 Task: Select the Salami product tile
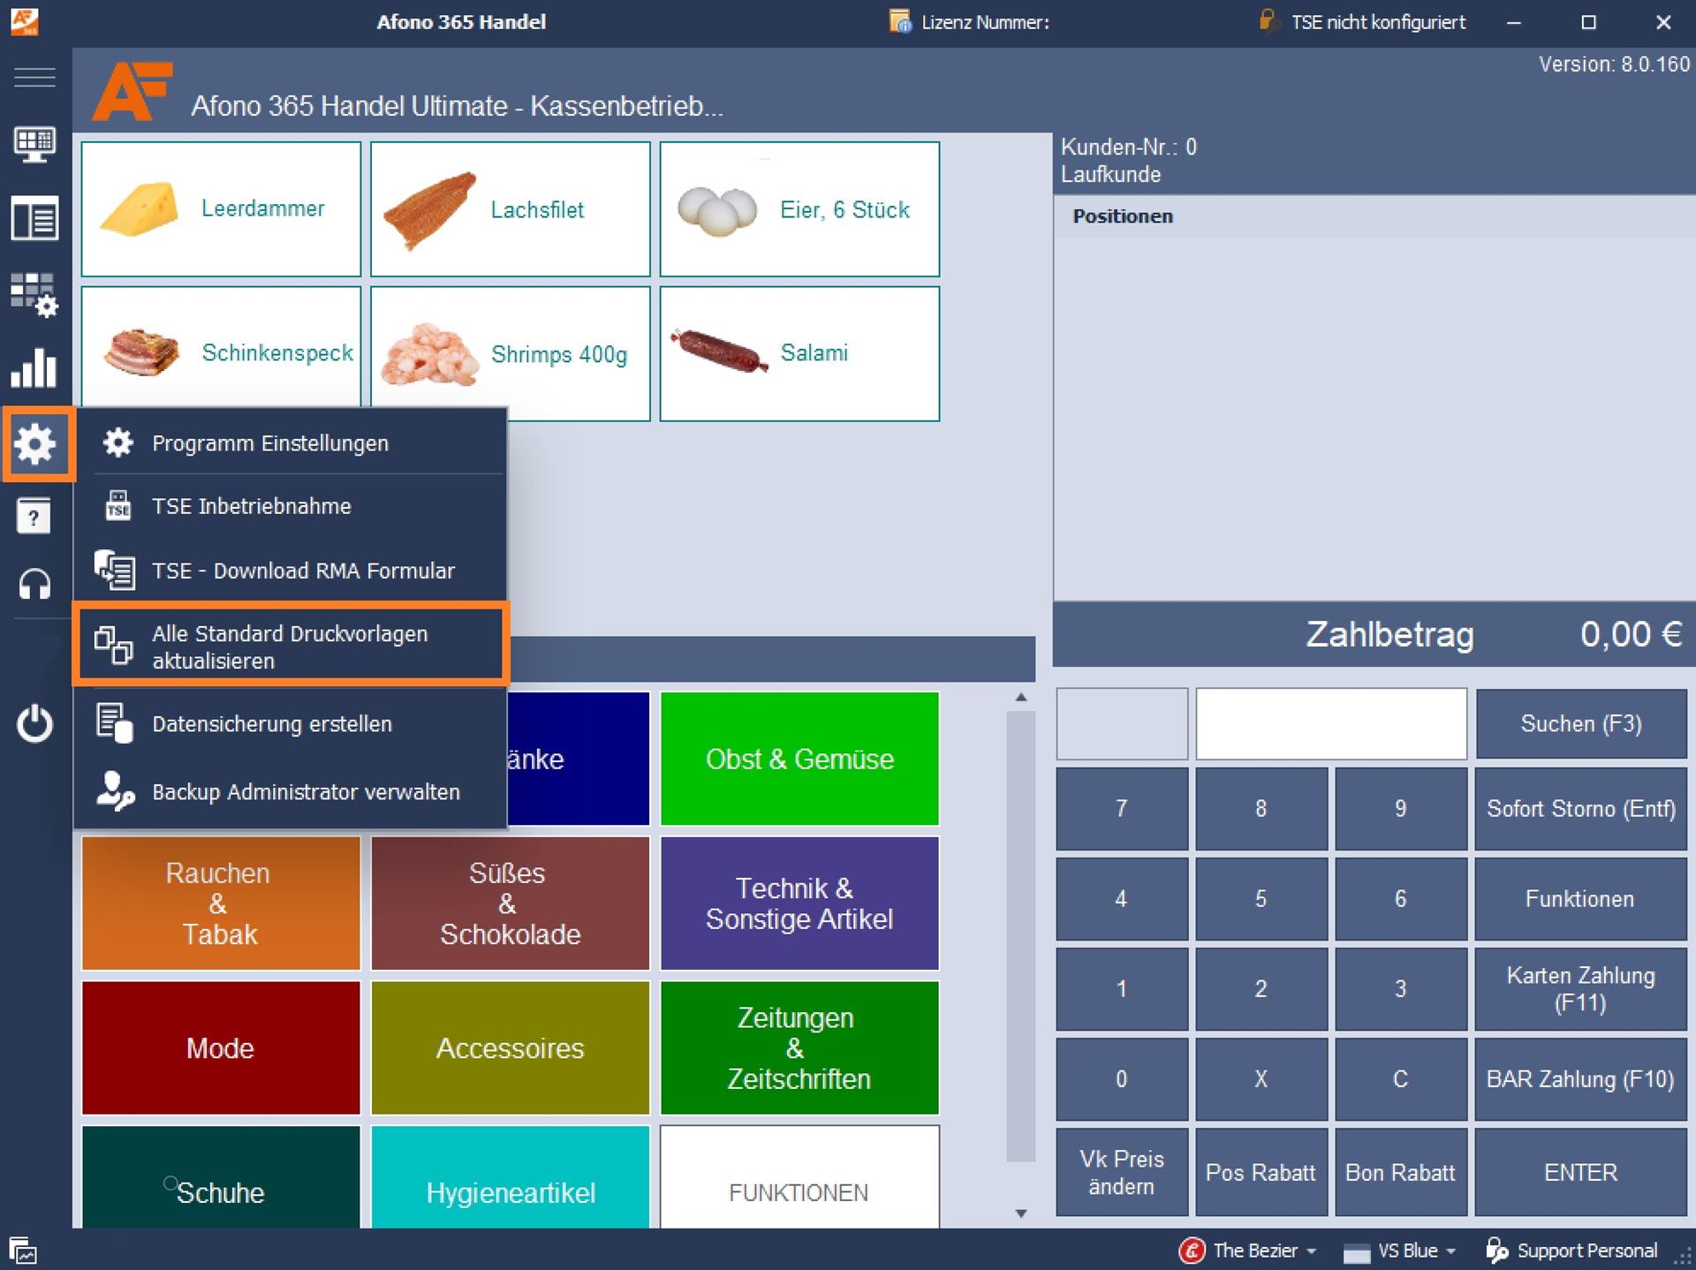[799, 353]
